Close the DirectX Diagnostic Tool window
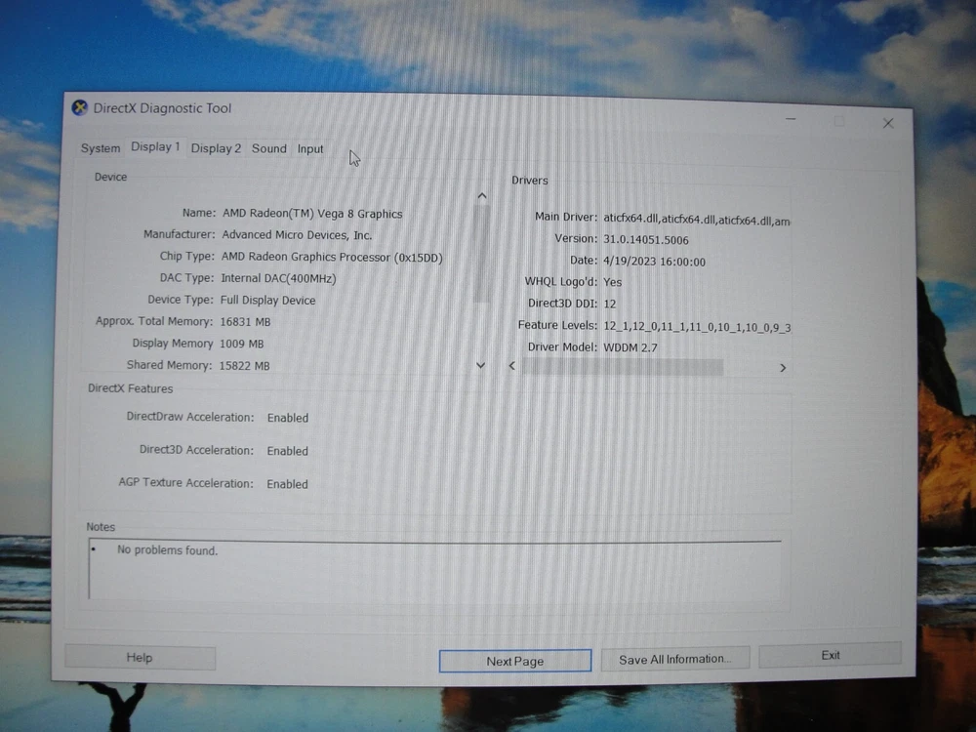Viewport: 976px width, 732px height. (x=887, y=123)
